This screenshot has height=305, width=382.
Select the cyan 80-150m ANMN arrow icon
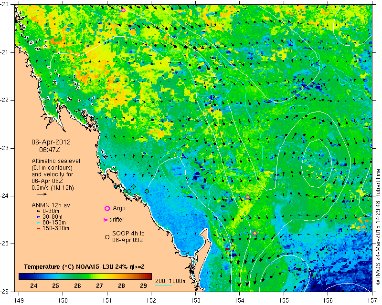[x=38, y=223]
